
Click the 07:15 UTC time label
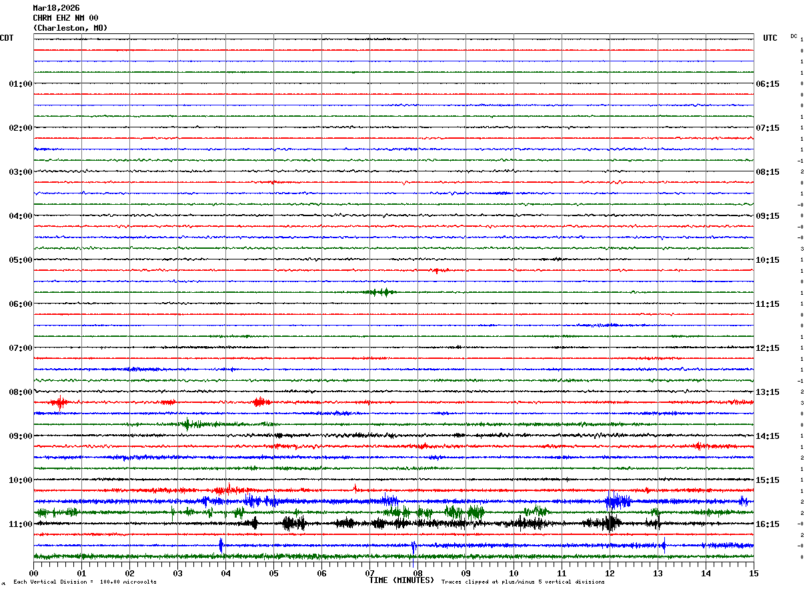click(768, 128)
